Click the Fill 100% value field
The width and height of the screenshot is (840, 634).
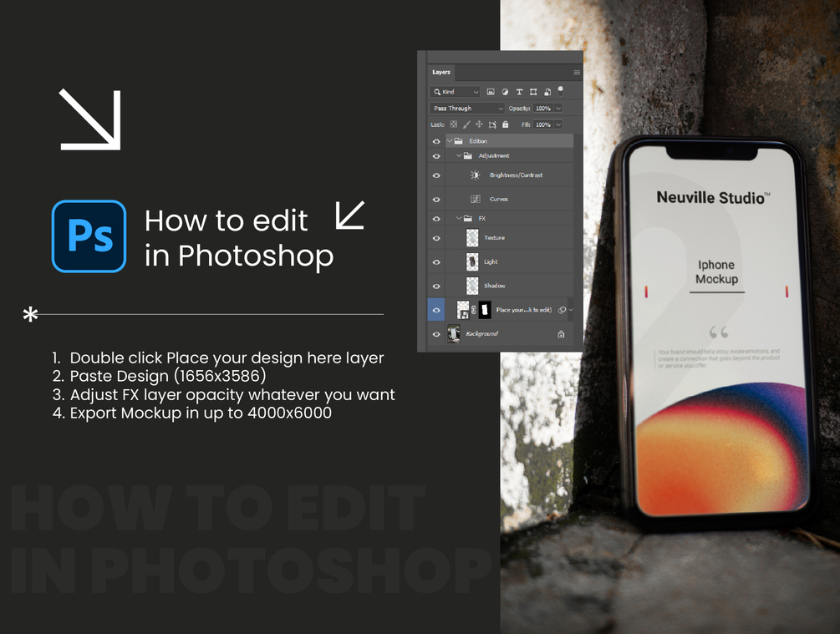(x=543, y=124)
